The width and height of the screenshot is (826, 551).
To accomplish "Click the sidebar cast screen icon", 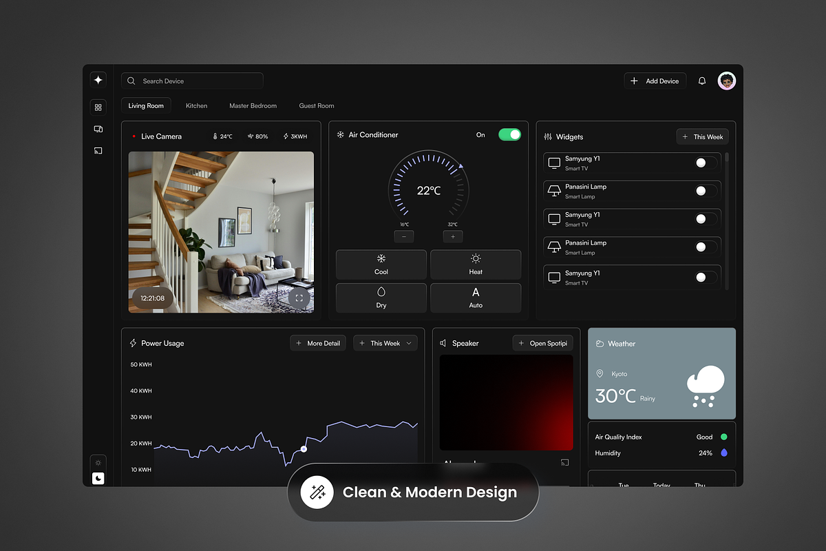I will [98, 150].
